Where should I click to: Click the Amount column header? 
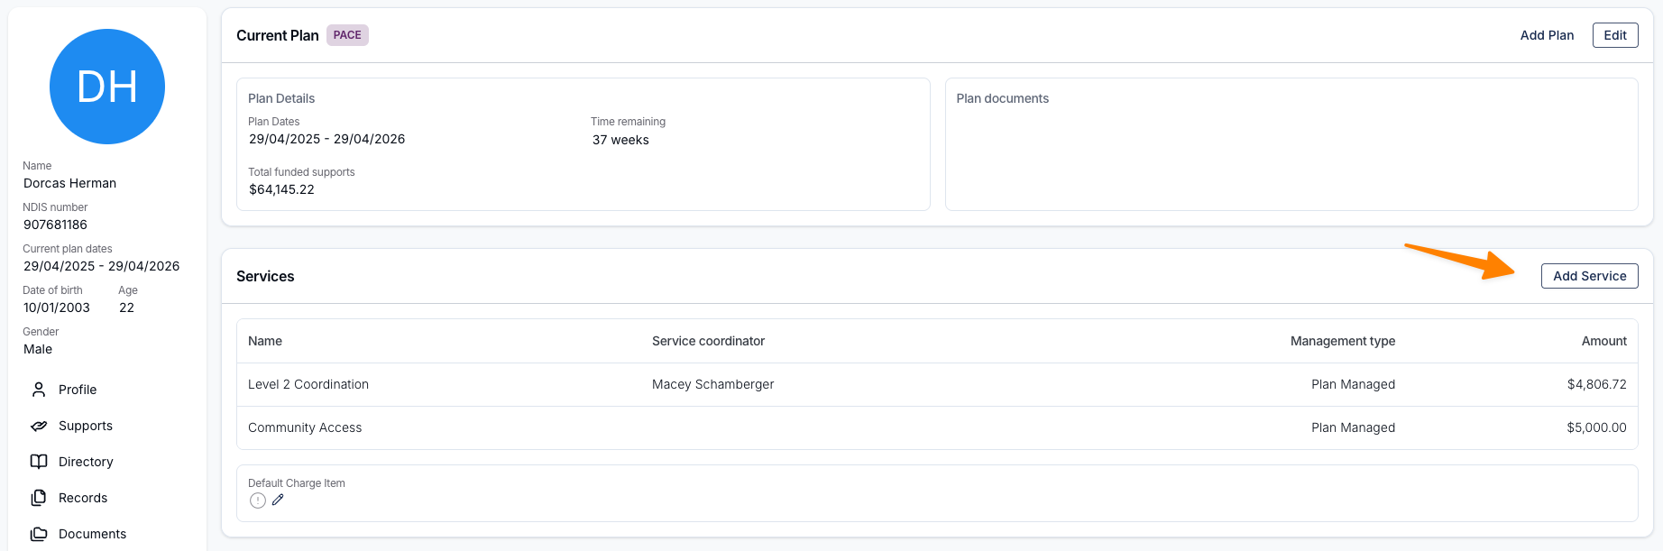[1603, 341]
